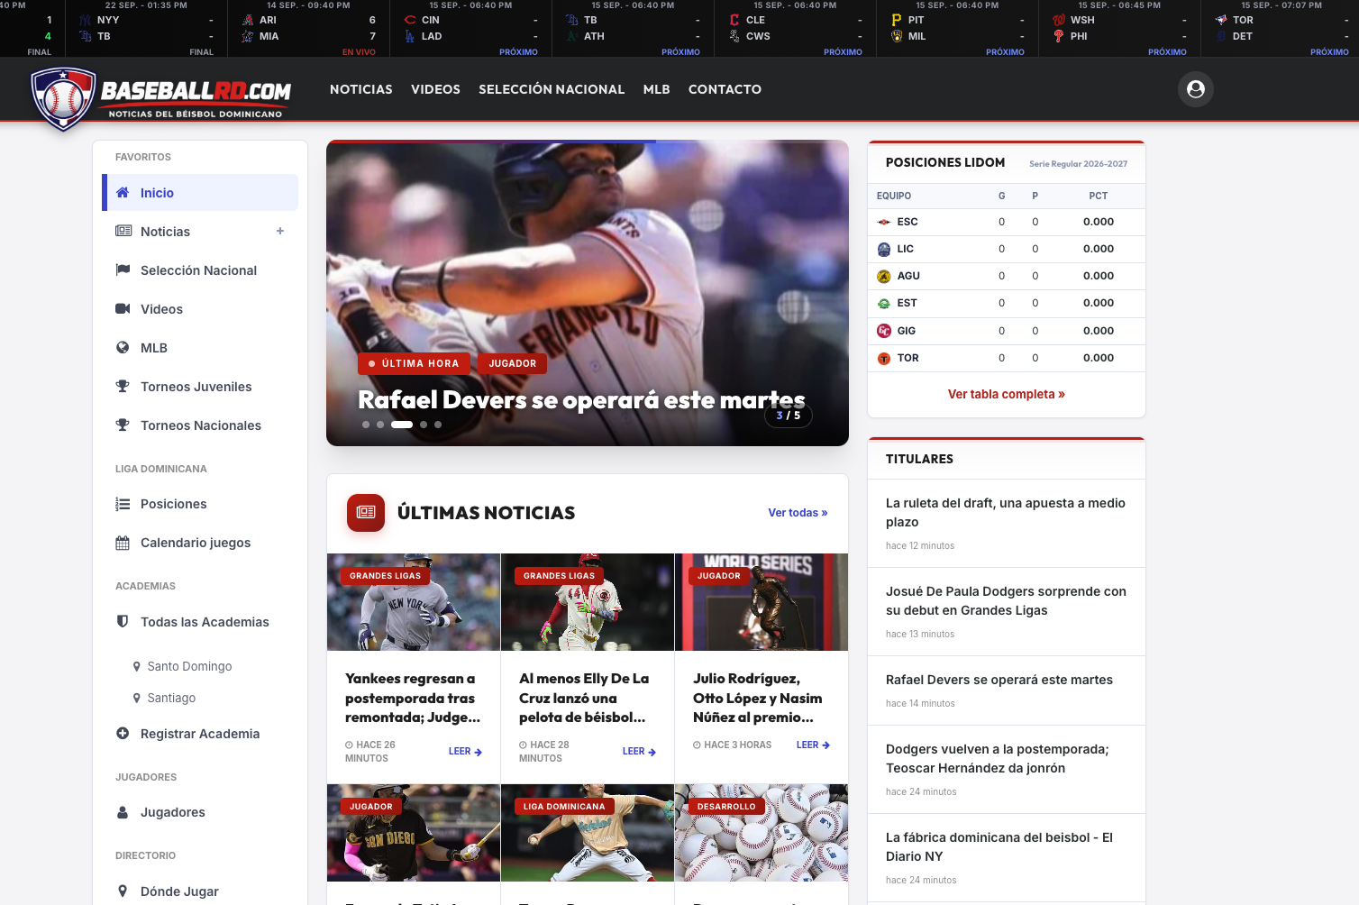Select Santo Domingo academy location
Image resolution: width=1359 pixels, height=905 pixels.
[x=189, y=666]
